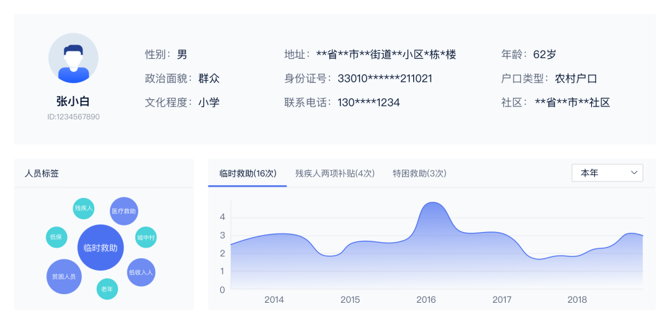The height and width of the screenshot is (325, 670).
Task: Click the name 张小白
Action: (x=73, y=102)
